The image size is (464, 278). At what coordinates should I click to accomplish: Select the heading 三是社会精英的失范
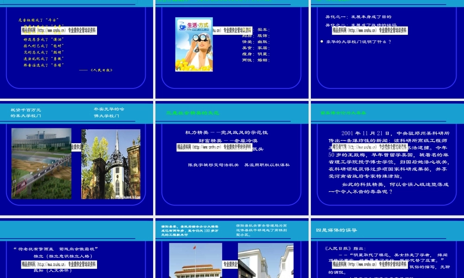[x=193, y=113]
